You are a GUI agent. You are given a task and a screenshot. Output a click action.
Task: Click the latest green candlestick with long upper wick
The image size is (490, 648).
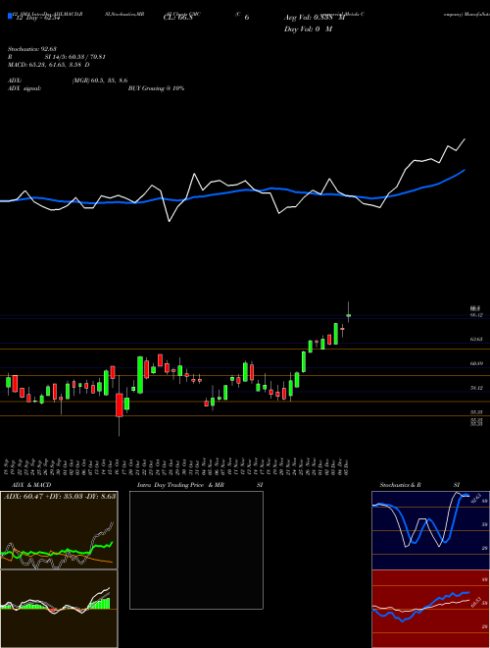pos(349,315)
